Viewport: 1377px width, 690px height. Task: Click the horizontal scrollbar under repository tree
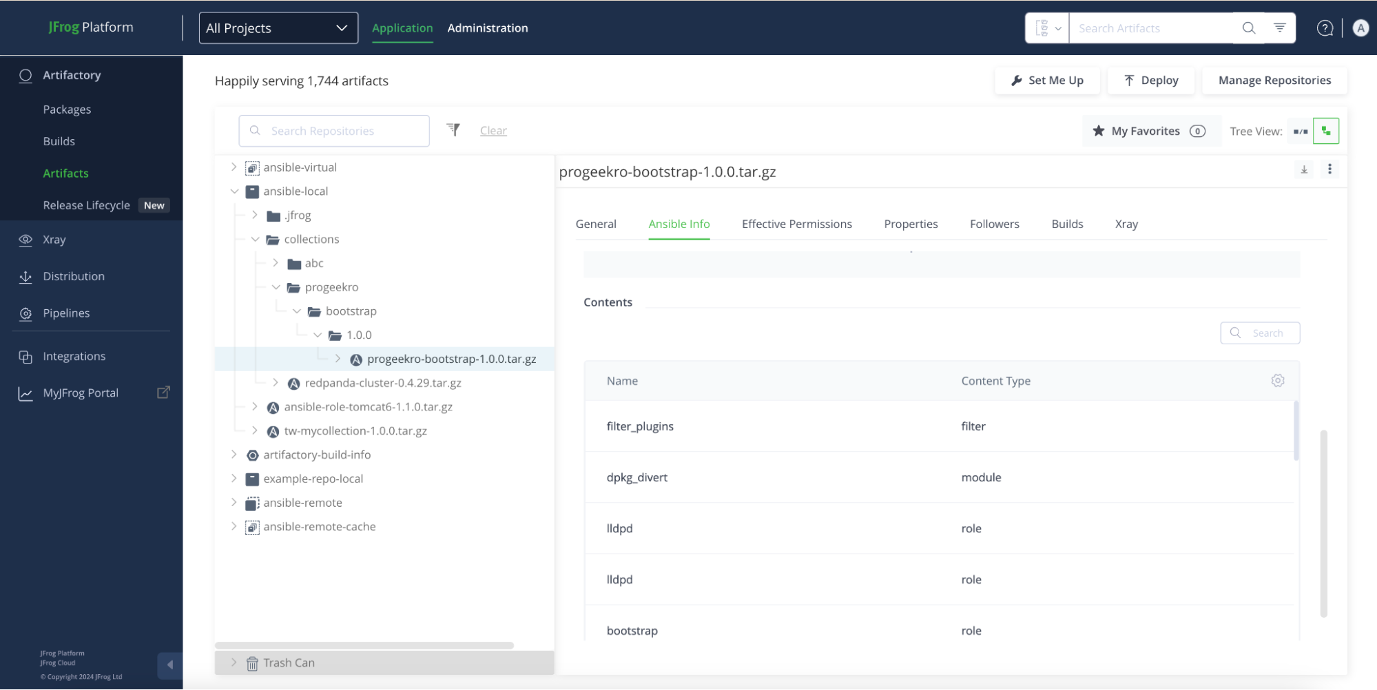click(x=364, y=645)
